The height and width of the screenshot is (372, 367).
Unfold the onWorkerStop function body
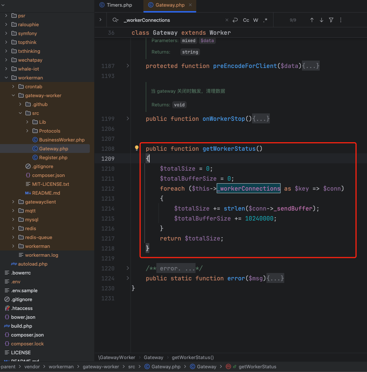(x=128, y=119)
